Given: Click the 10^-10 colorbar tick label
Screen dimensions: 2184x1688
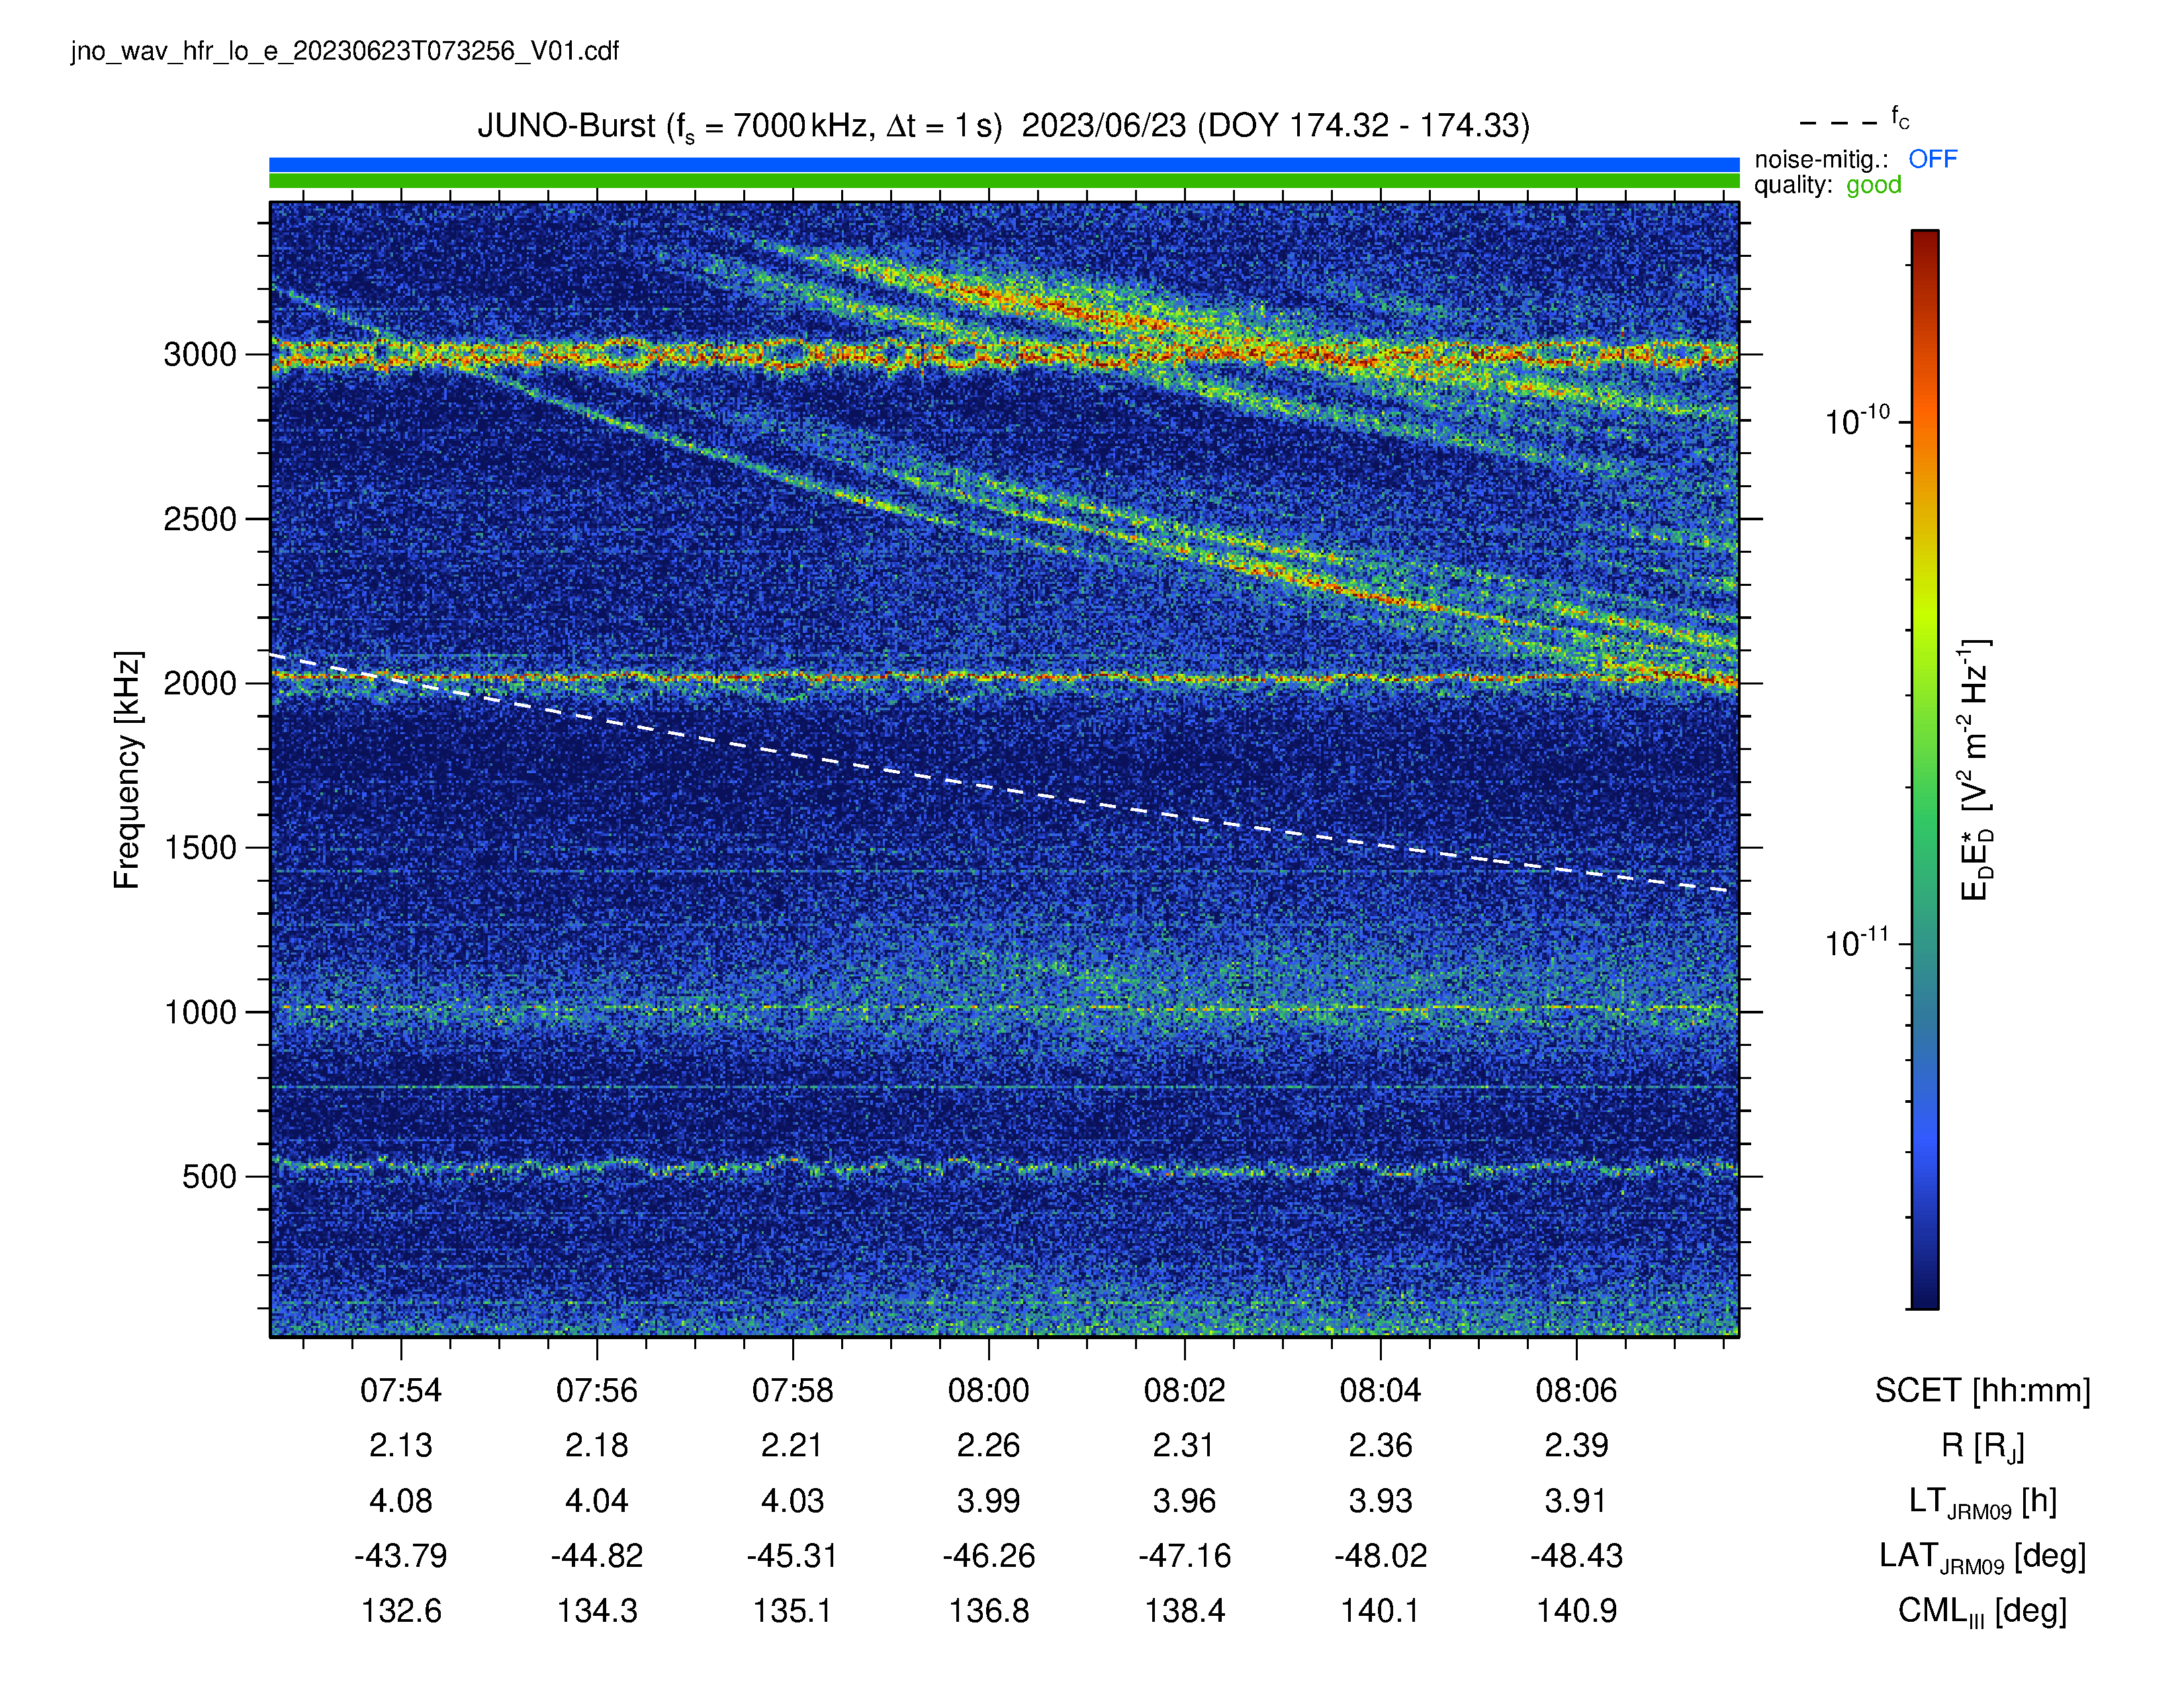Looking at the screenshot, I should tap(1857, 420).
